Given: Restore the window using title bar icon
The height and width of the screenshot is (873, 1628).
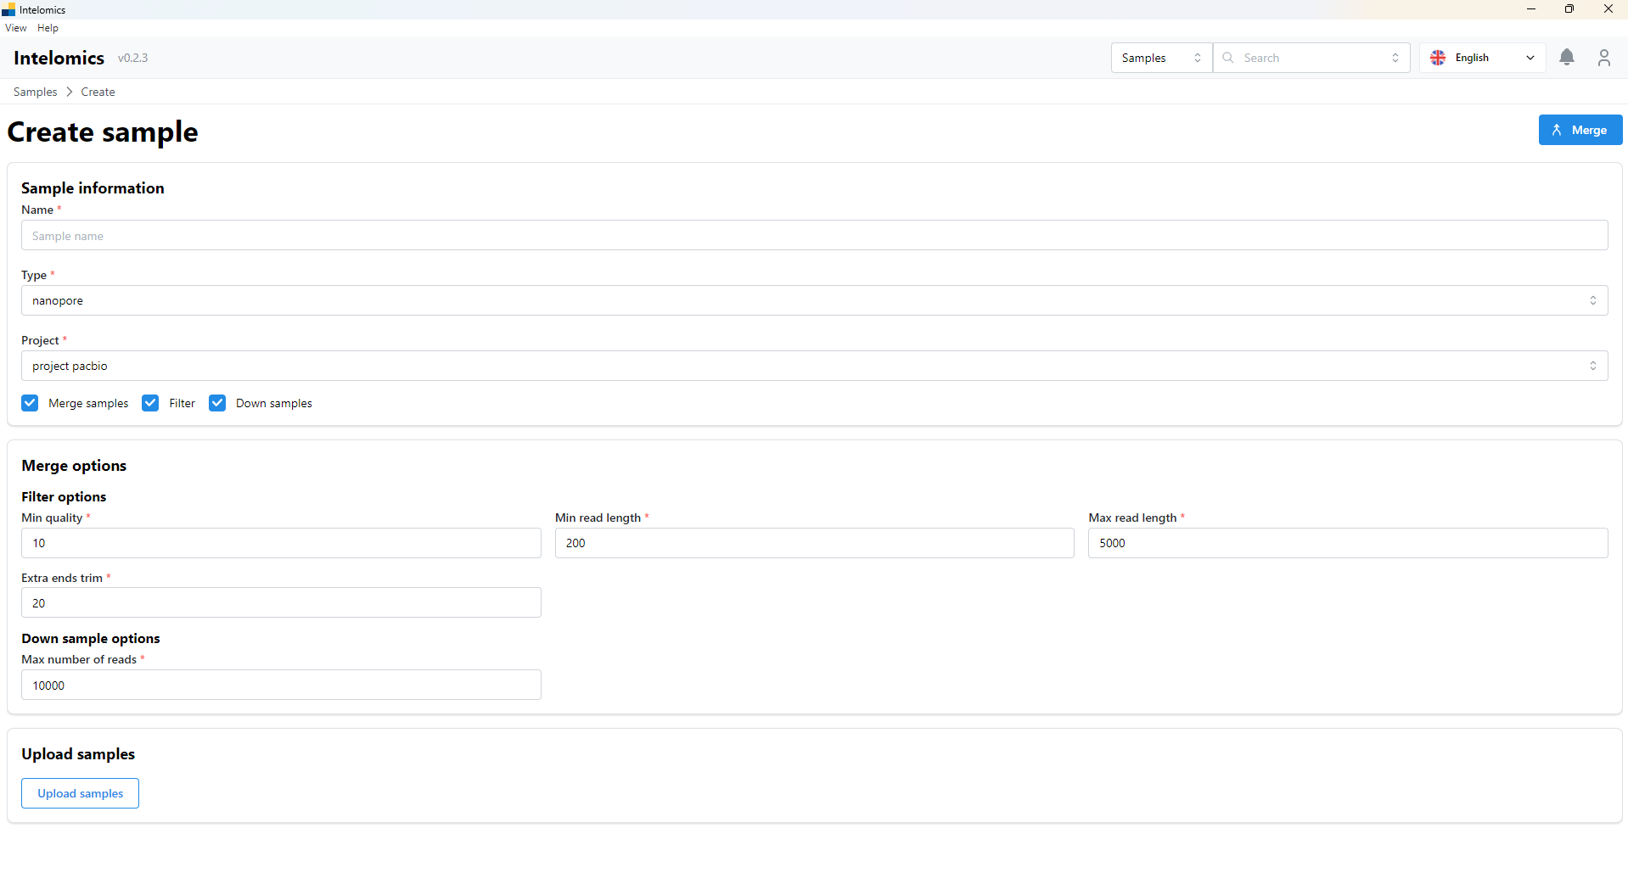Looking at the screenshot, I should pos(1569,9).
